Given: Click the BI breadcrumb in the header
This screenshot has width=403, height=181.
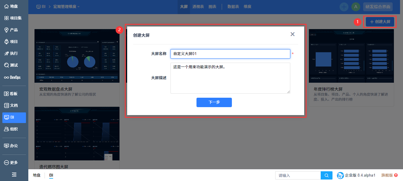Looking at the screenshot, I should click(x=41, y=6).
